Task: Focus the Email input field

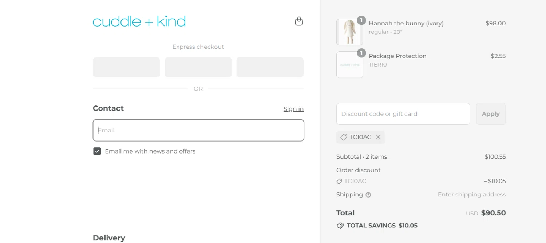Action: tap(198, 130)
